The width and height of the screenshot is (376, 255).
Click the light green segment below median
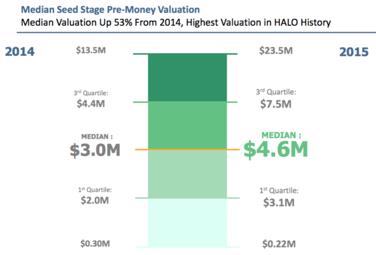187,174
